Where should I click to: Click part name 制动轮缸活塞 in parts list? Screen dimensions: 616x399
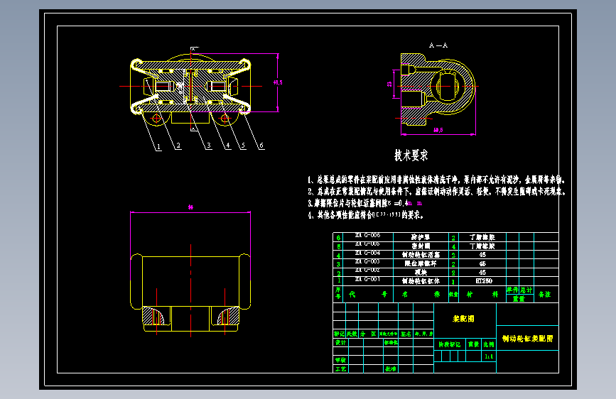(x=421, y=255)
